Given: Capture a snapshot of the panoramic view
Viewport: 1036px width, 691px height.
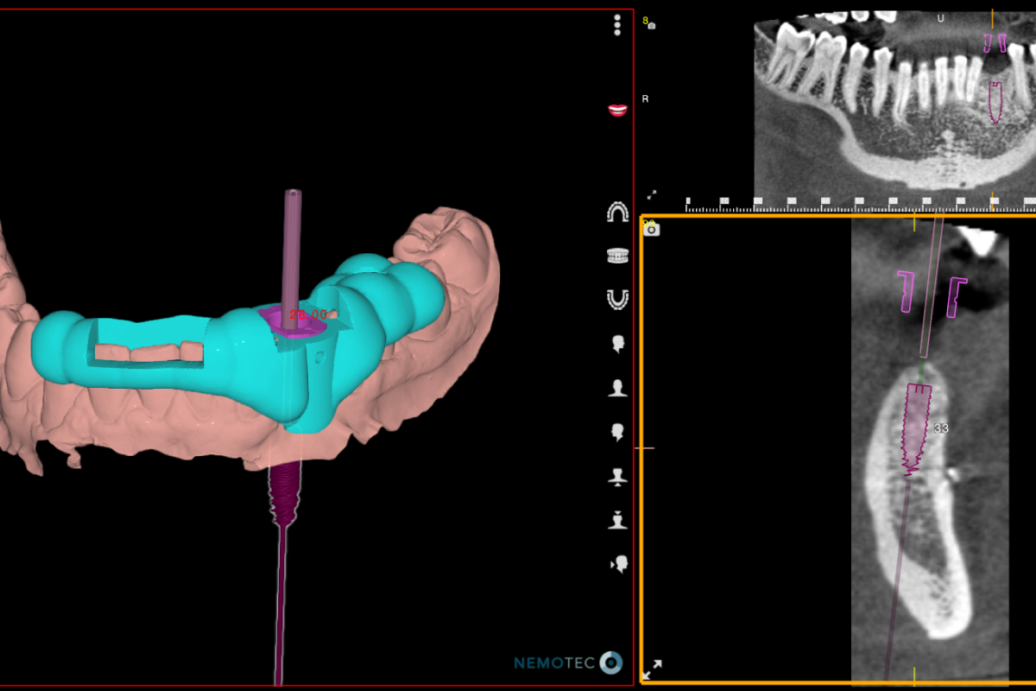Looking at the screenshot, I should click(x=650, y=27).
